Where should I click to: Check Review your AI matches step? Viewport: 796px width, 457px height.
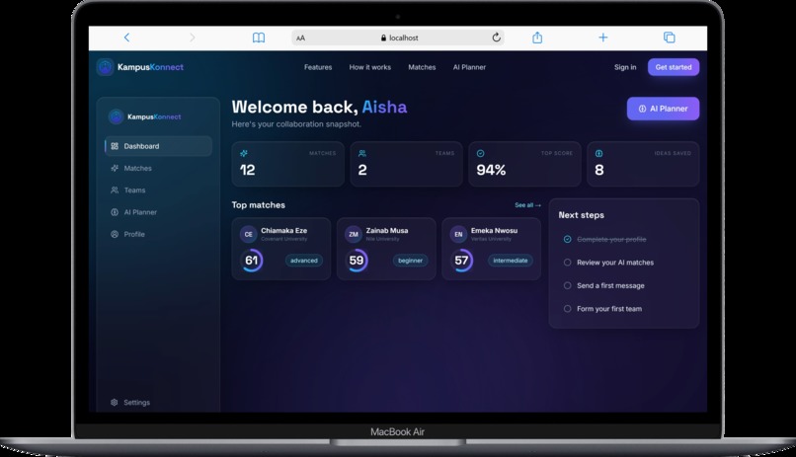coord(567,263)
